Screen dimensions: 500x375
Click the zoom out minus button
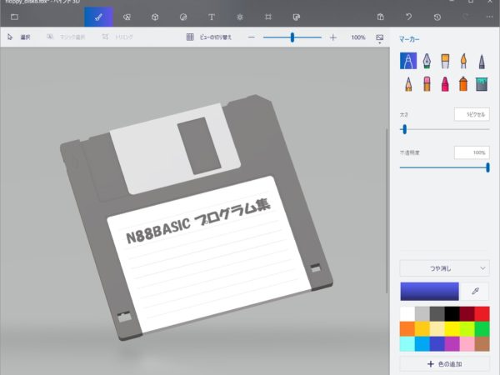[252, 37]
